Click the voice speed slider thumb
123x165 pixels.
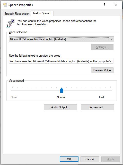(x=62, y=91)
